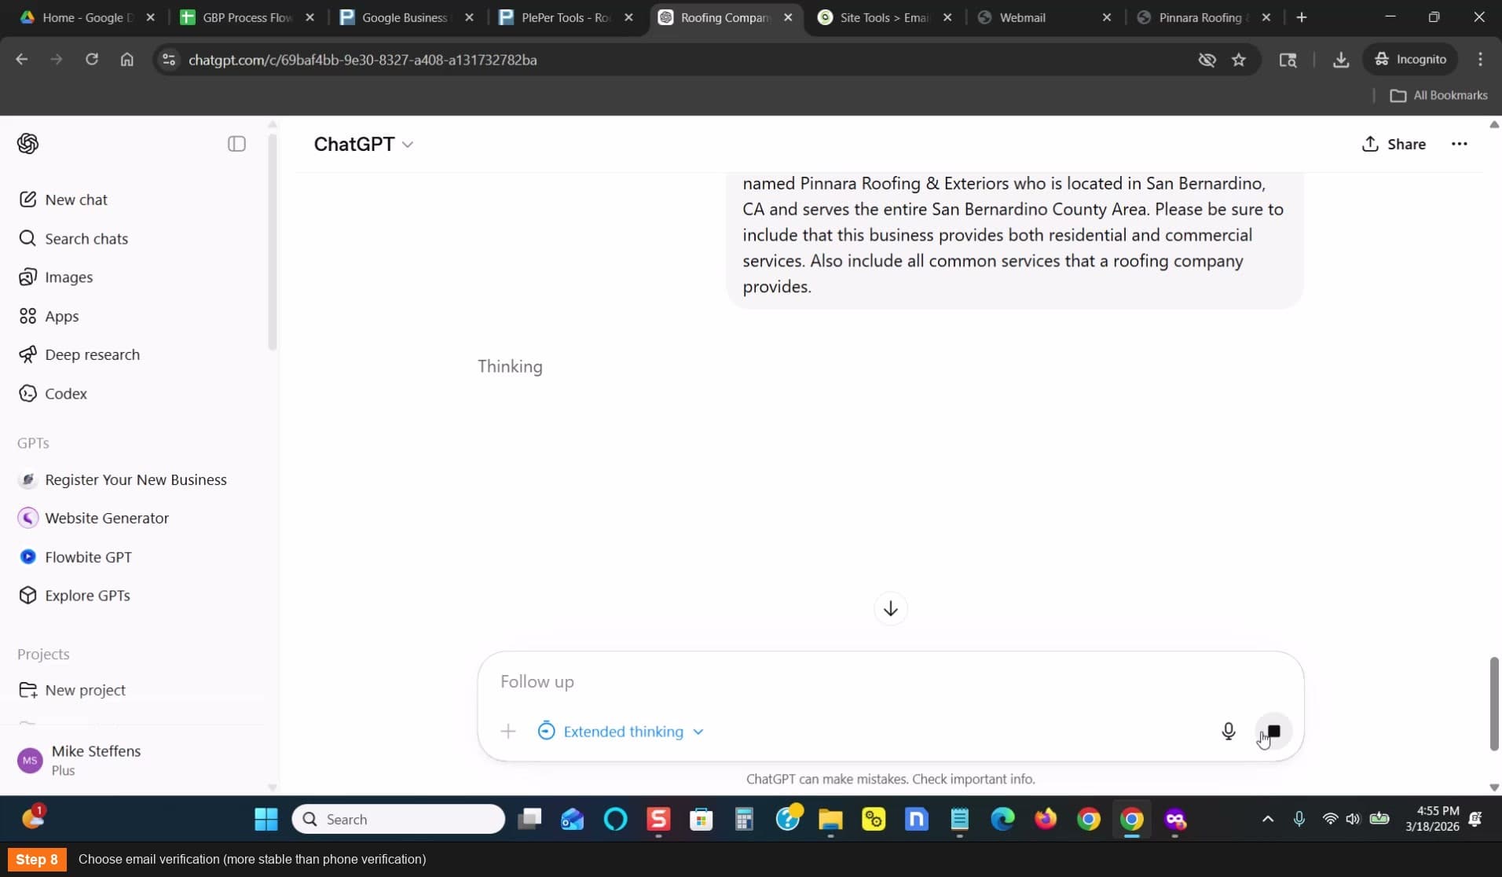The width and height of the screenshot is (1502, 877).
Task: Stop the response with the stop button
Action: [x=1273, y=732]
